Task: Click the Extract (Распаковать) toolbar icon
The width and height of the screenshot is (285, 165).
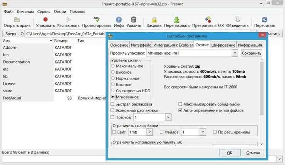Action: click(x=68, y=19)
